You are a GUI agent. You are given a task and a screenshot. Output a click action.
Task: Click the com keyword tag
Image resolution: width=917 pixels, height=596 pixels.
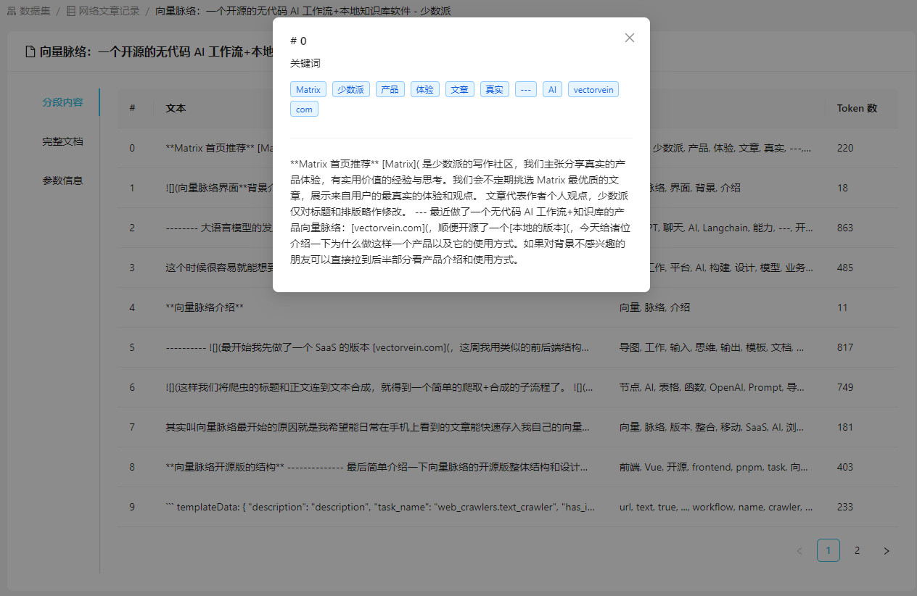coord(304,109)
